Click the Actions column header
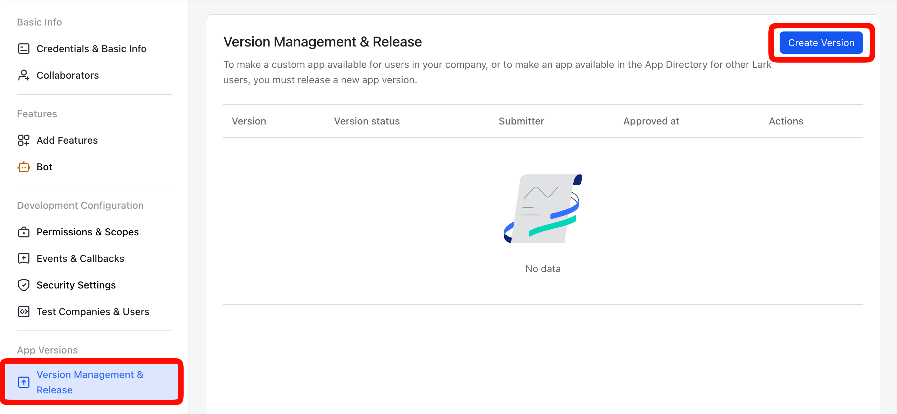 point(786,121)
